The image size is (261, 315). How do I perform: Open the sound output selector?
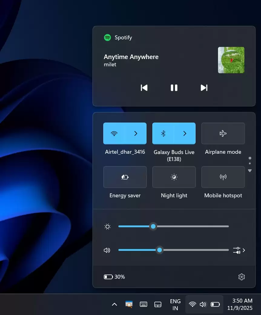[239, 250]
